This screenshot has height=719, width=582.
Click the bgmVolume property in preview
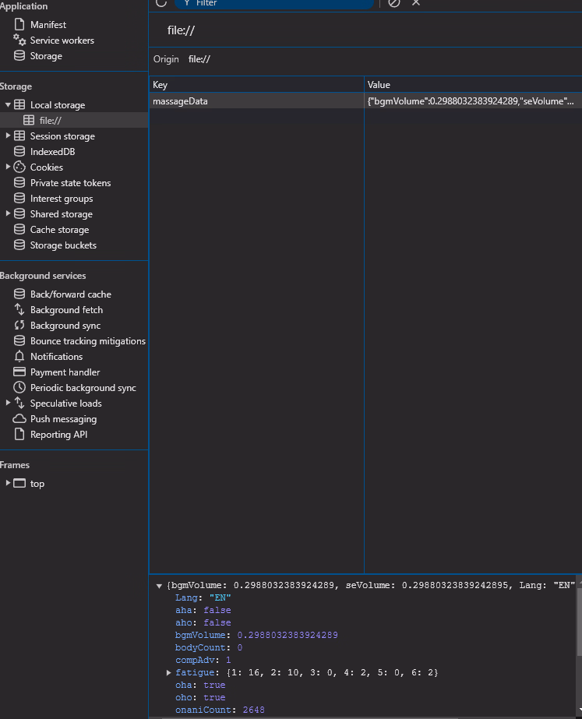(x=256, y=635)
